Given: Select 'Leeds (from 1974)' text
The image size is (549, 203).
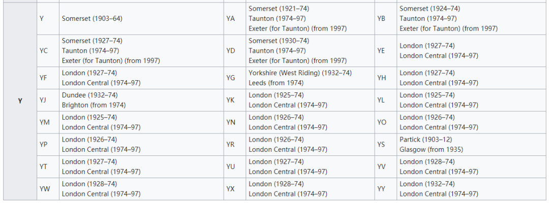Looking at the screenshot, I should (276, 83).
